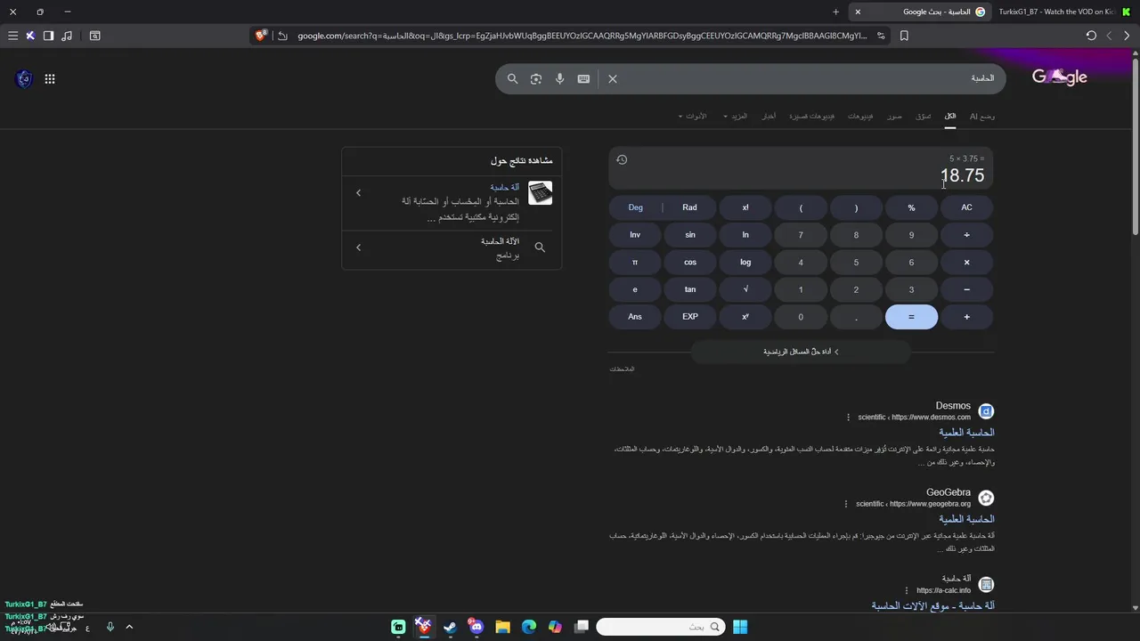
Task: Expand math solver tools link
Action: click(x=801, y=352)
